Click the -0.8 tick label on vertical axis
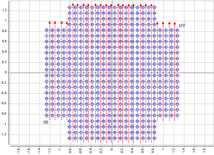214x155 pixels. pos(4,114)
